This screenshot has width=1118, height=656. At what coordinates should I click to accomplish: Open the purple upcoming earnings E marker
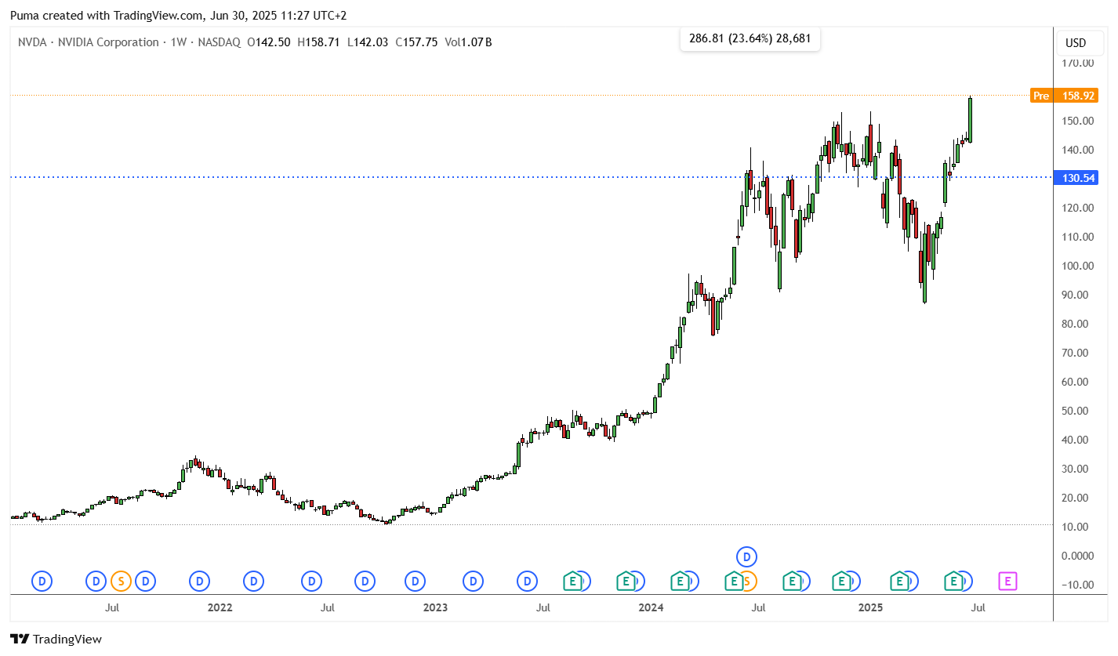pos(1007,582)
